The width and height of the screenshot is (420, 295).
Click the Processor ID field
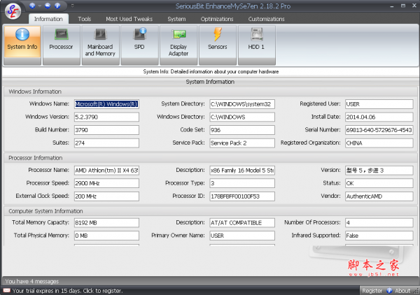(242, 196)
